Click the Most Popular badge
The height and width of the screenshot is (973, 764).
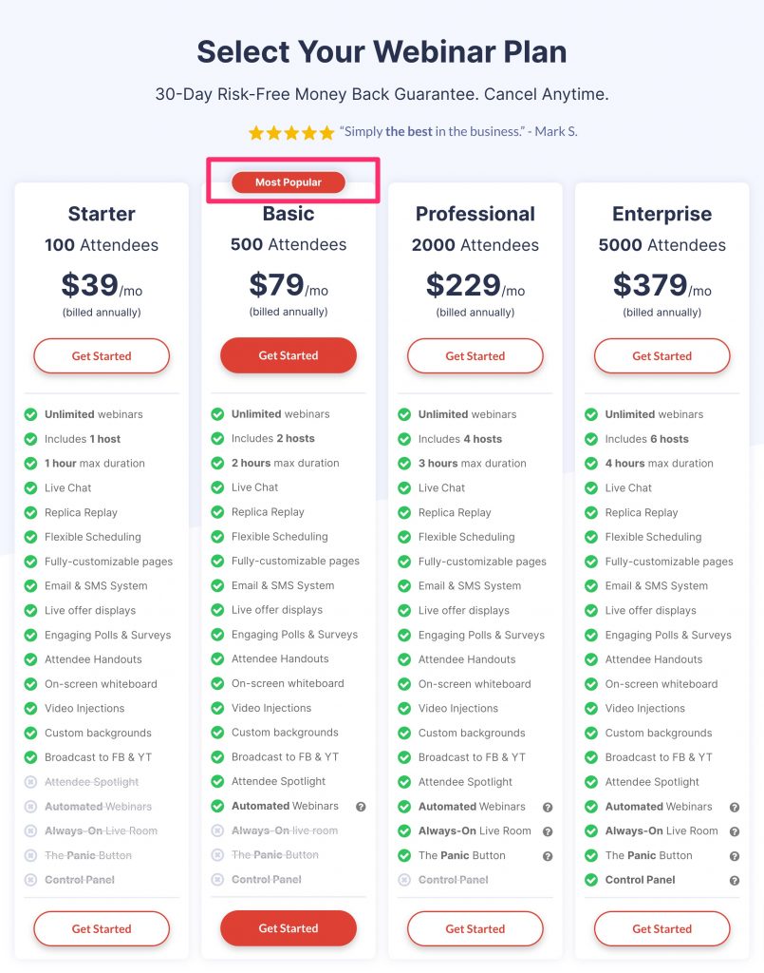(289, 182)
